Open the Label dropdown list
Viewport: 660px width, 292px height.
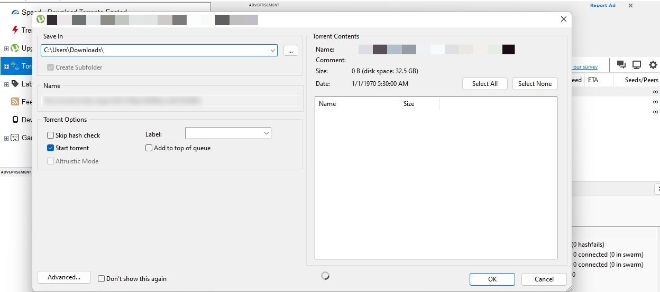(266, 134)
